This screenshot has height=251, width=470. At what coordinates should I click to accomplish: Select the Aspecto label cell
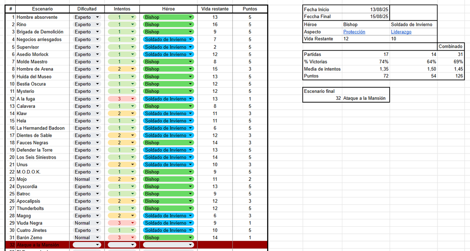322,32
